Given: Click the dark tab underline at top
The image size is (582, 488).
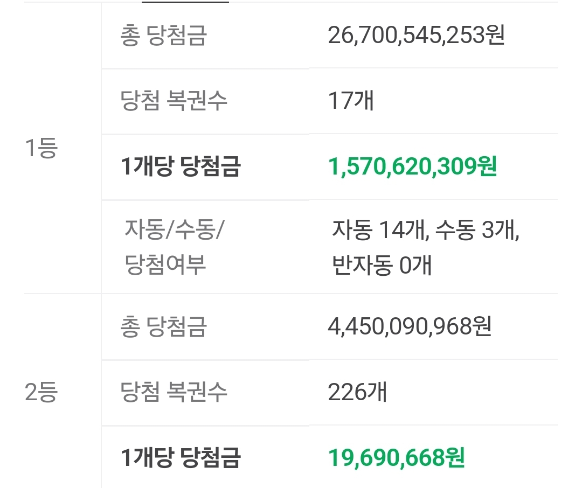Looking at the screenshot, I should pyautogui.click(x=185, y=2).
